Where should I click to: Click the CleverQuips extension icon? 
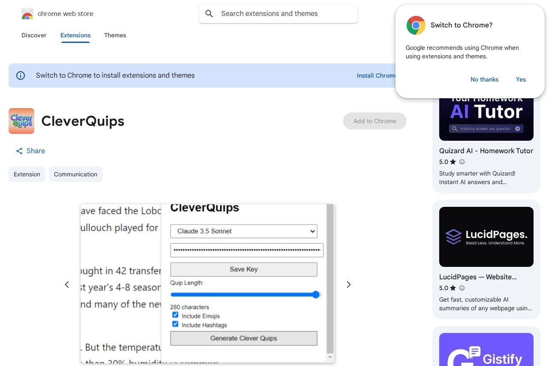(21, 121)
